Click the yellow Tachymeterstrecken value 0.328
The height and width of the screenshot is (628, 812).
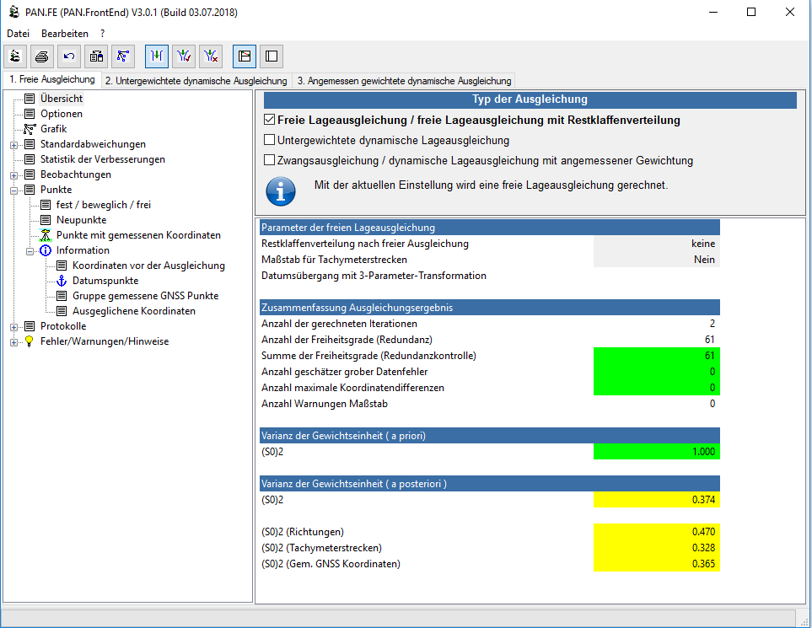[657, 548]
